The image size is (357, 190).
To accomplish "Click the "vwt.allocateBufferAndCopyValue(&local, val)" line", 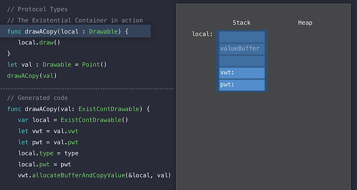I will click(x=94, y=175).
